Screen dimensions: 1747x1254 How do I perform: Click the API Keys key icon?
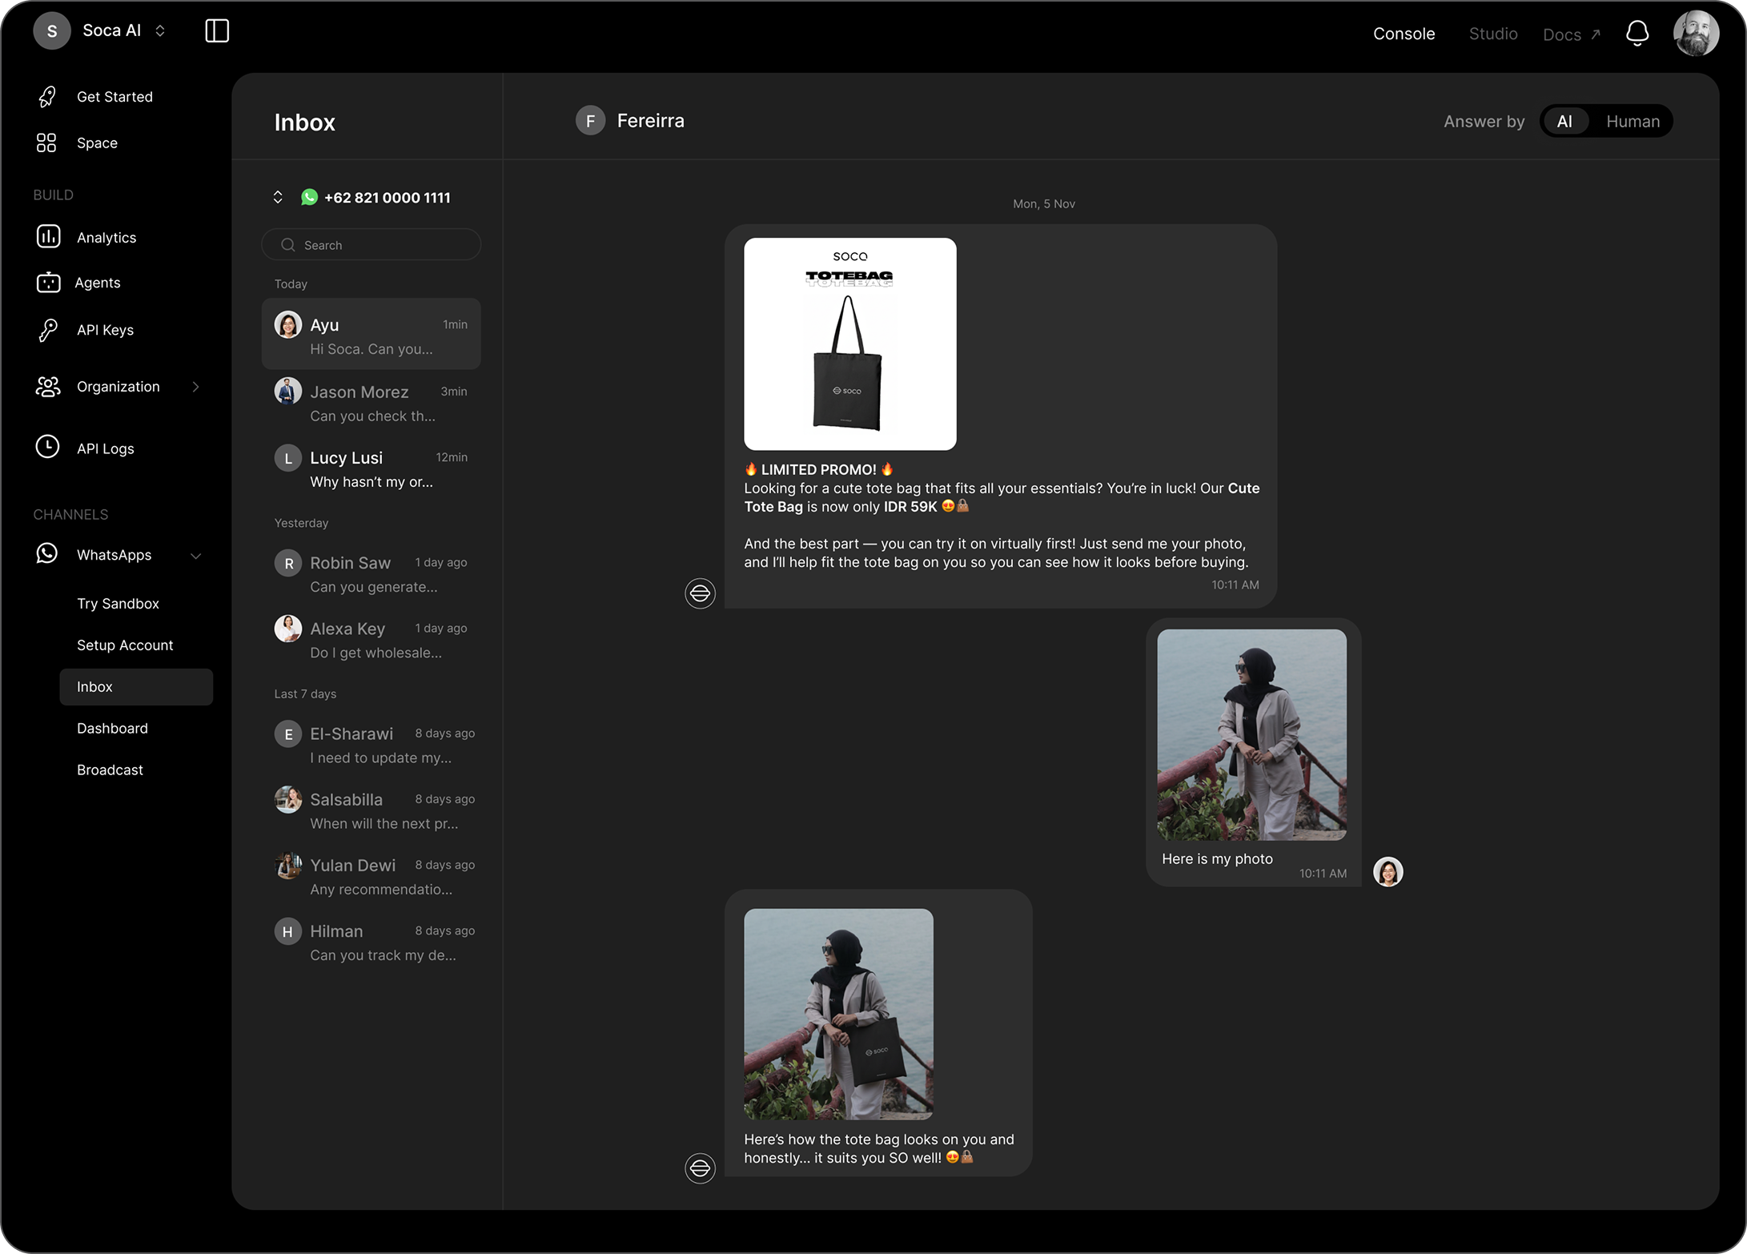click(x=48, y=330)
